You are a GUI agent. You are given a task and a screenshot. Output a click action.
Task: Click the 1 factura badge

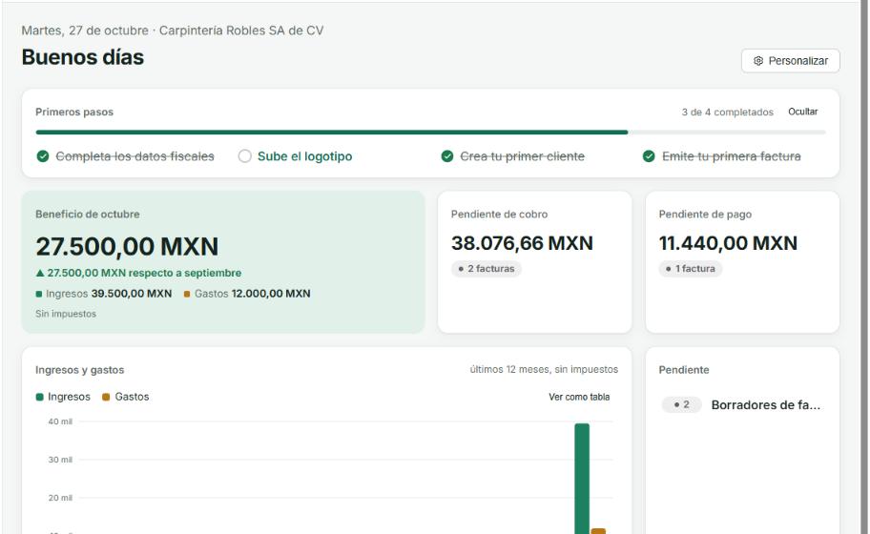[691, 268]
